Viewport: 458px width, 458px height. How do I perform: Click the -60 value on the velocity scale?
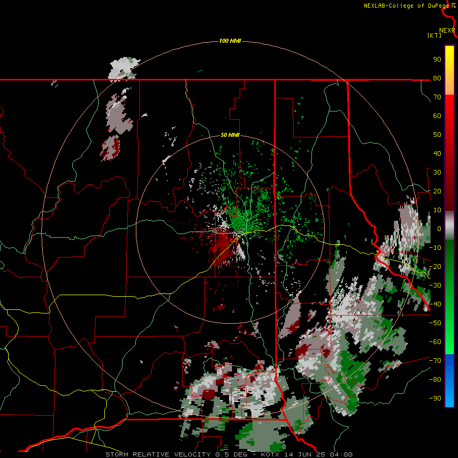pos(435,342)
